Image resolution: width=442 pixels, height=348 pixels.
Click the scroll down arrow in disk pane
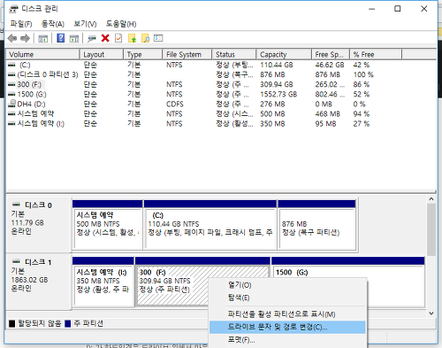point(431,313)
